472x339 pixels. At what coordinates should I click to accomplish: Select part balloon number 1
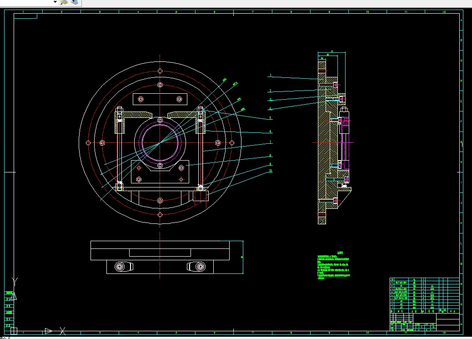271,76
